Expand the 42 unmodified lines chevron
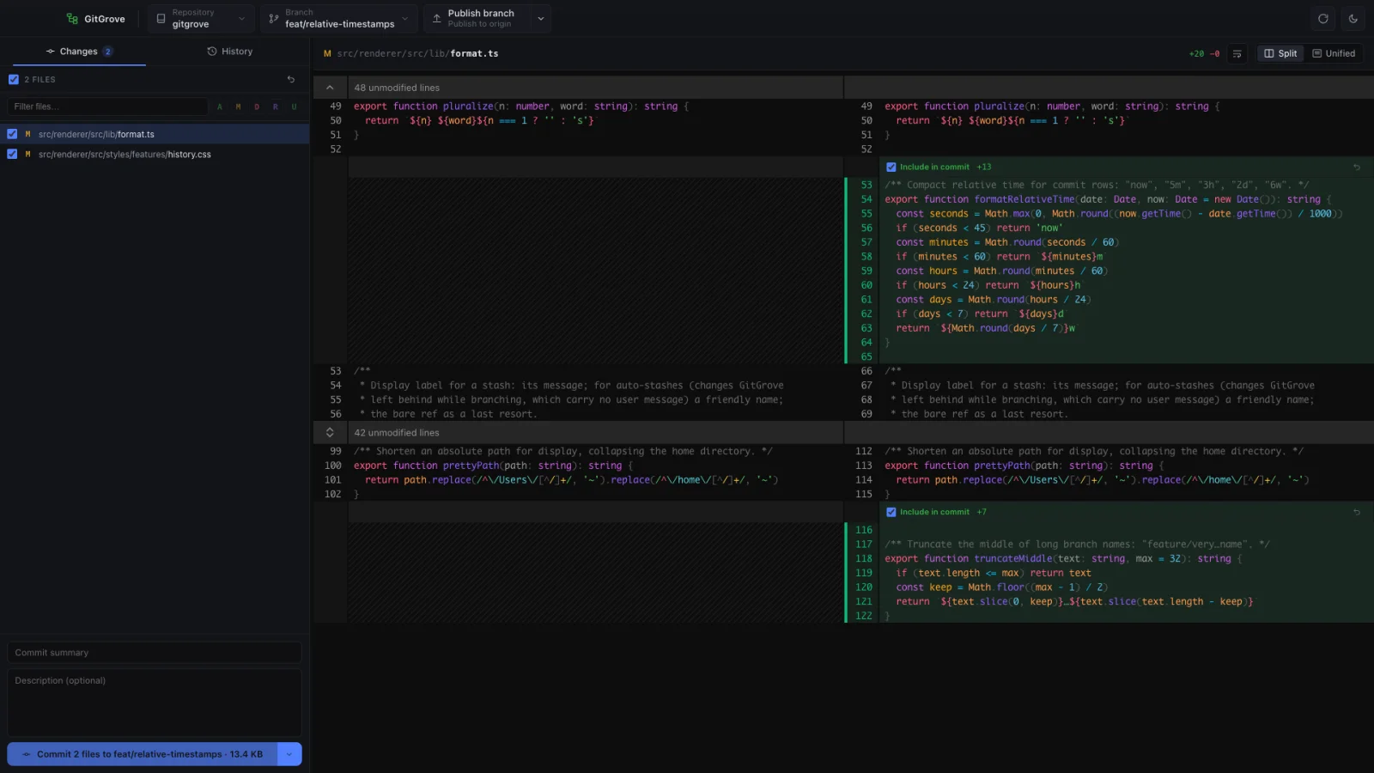Screen dimensions: 1374x773 [330, 433]
